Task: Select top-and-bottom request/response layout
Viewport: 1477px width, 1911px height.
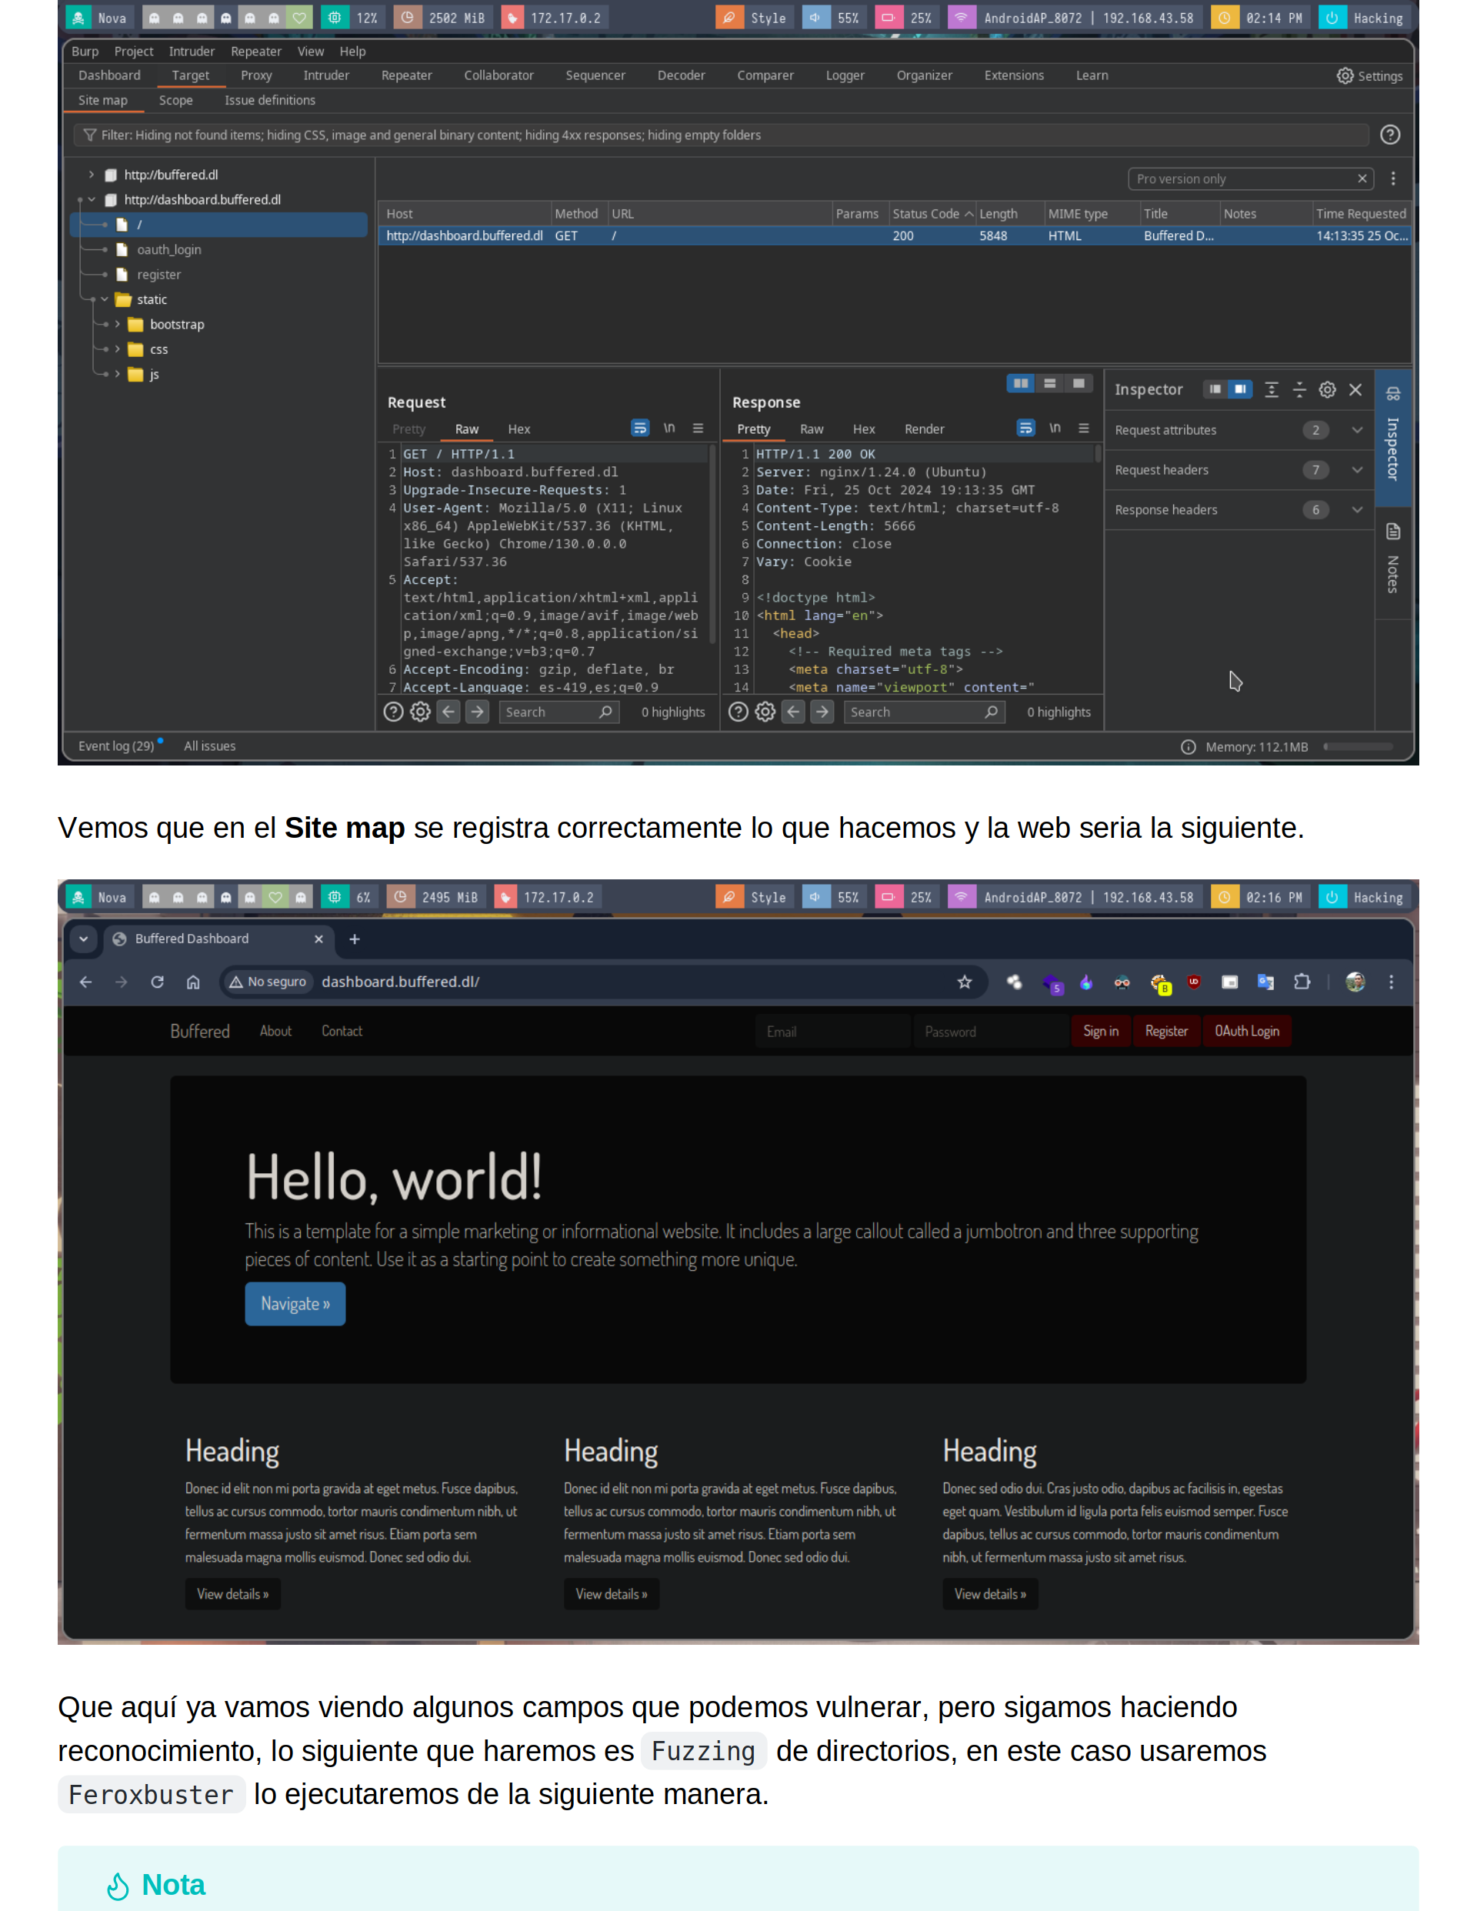Action: point(1049,383)
